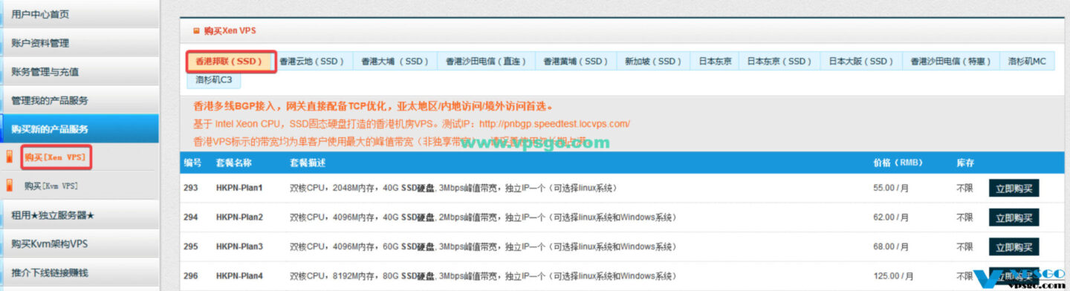
Task: Click the 68.00 /月 price
Action: (x=891, y=246)
